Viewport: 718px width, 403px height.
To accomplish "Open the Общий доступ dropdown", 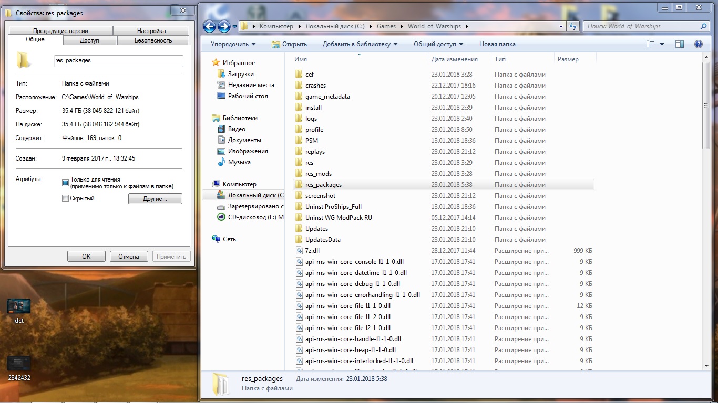I will point(438,44).
